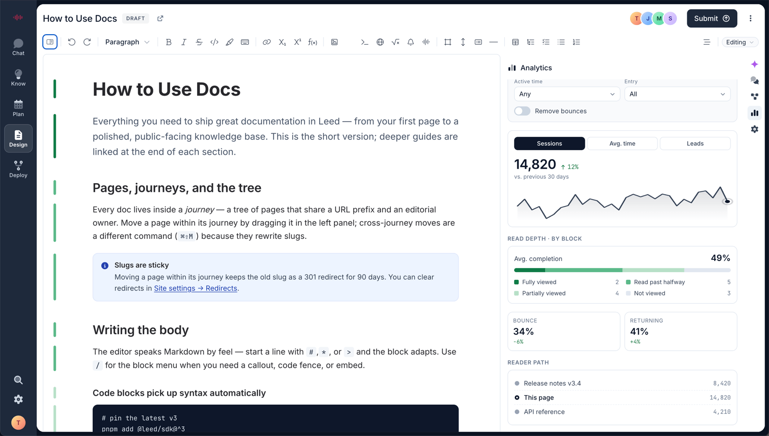Screen dimensions: 769x436
Task: Click the Bounce 34% stat card
Action: click(x=564, y=331)
